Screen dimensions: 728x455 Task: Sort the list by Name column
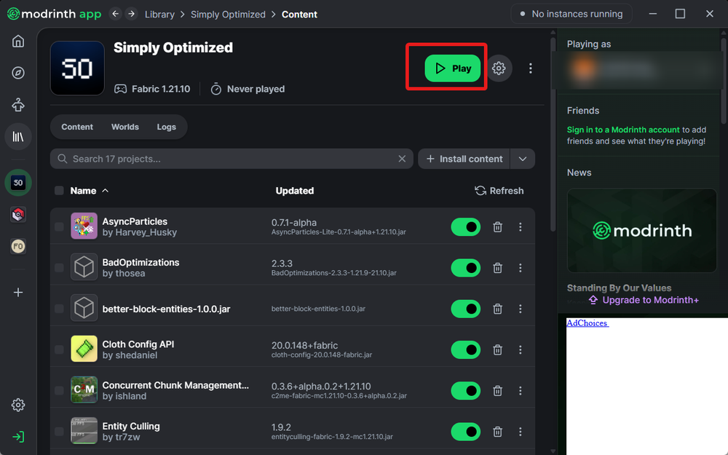tap(83, 191)
